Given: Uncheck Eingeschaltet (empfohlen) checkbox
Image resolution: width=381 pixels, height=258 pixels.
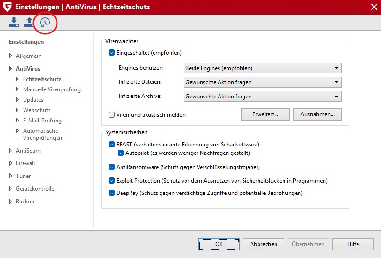Looking at the screenshot, I should pos(112,53).
